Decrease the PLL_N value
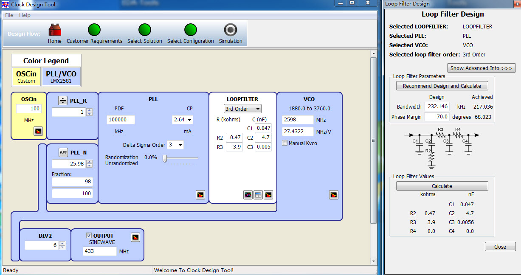The width and height of the screenshot is (521, 275). point(89,166)
